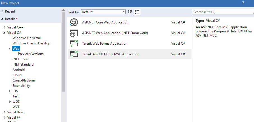The image size is (254, 122).
Task: Select Previous Versions under Web
Action: click(x=31, y=54)
